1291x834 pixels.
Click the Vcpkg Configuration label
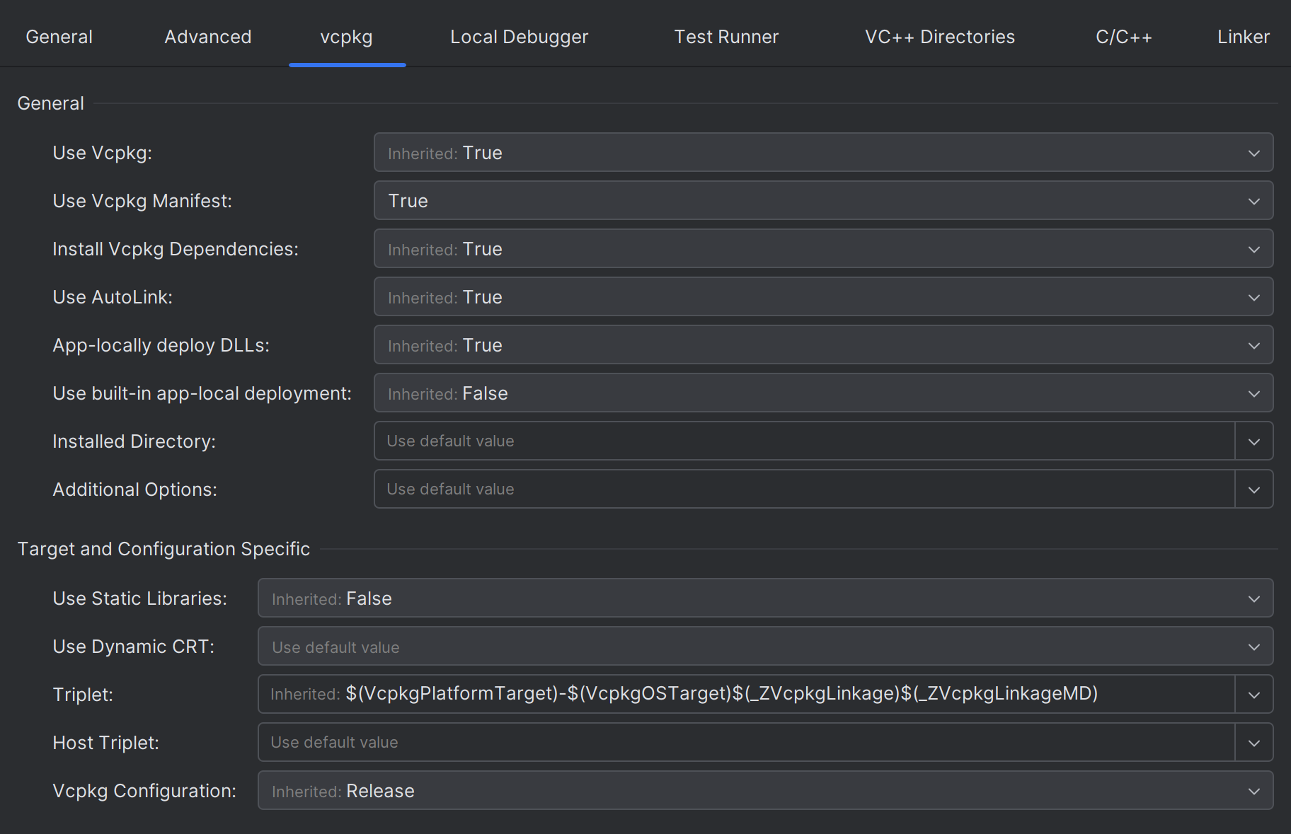(144, 791)
